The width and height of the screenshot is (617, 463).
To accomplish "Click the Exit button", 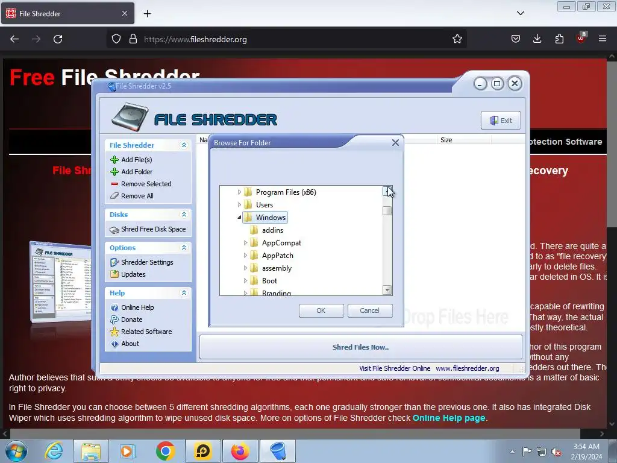I will 501,121.
